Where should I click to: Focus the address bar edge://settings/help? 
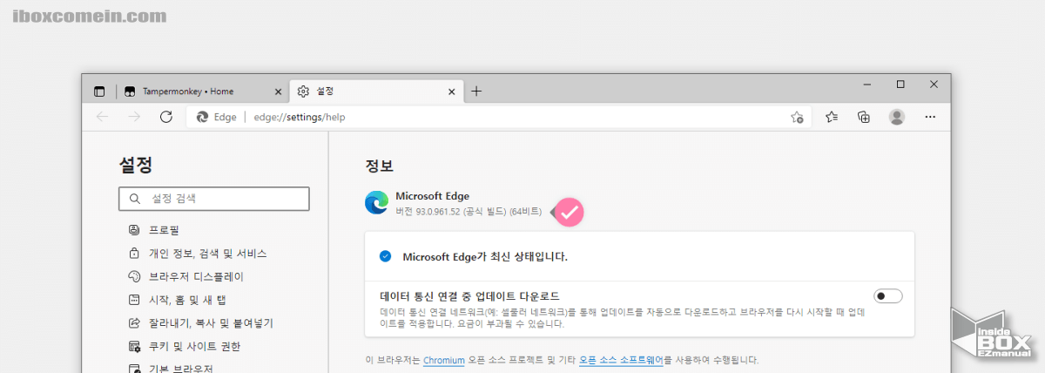[x=499, y=117]
